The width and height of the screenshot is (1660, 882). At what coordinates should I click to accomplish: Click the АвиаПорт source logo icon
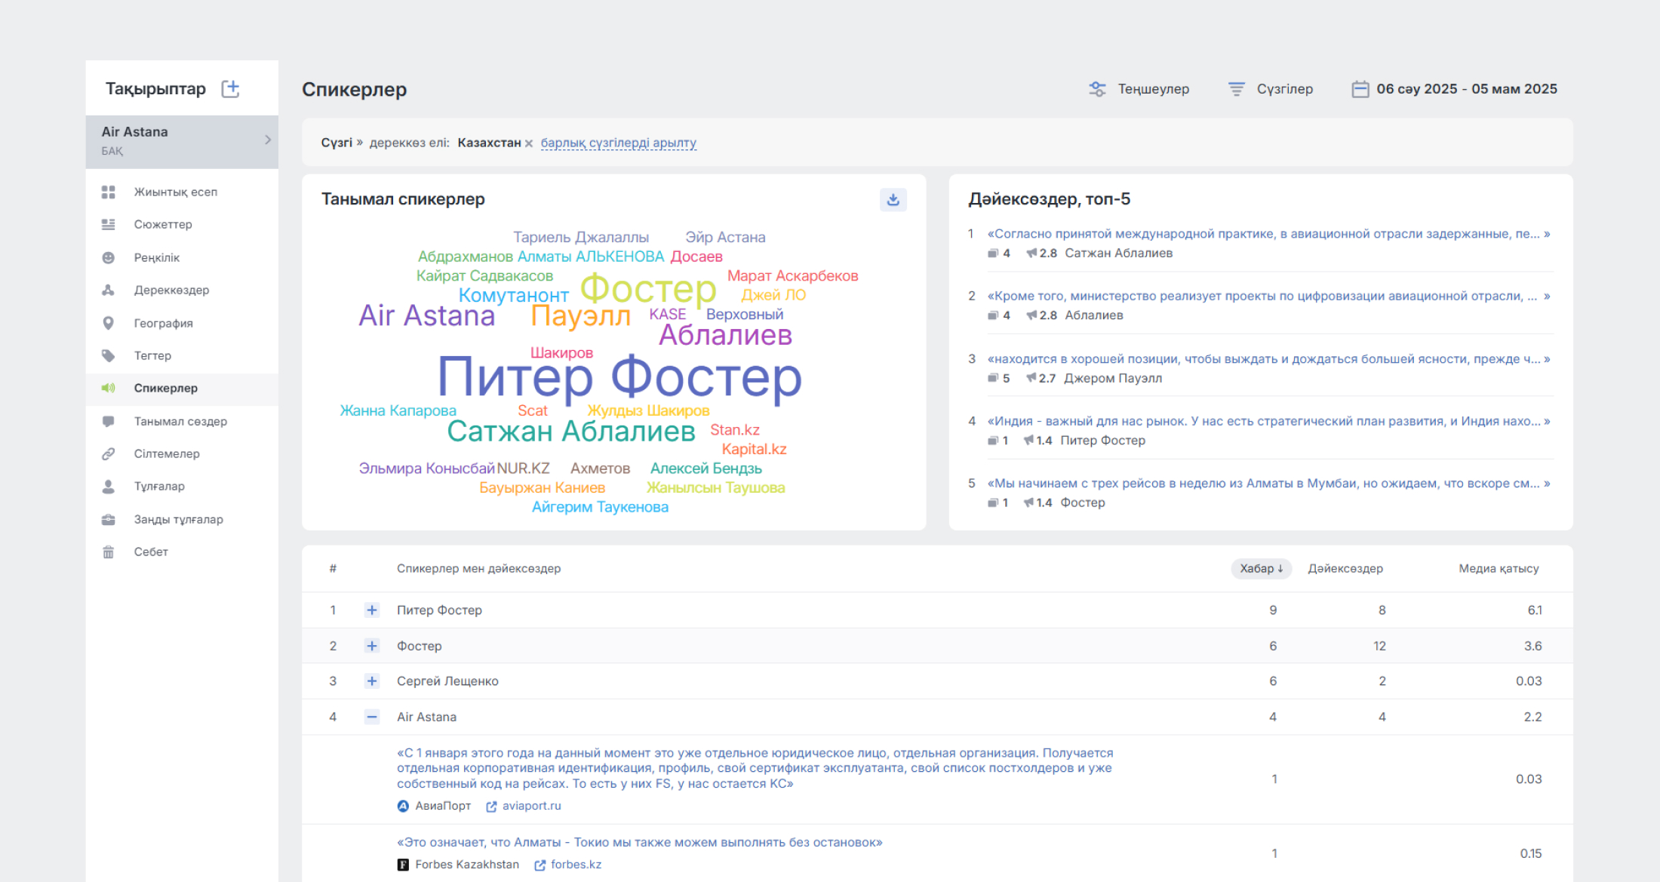403,807
